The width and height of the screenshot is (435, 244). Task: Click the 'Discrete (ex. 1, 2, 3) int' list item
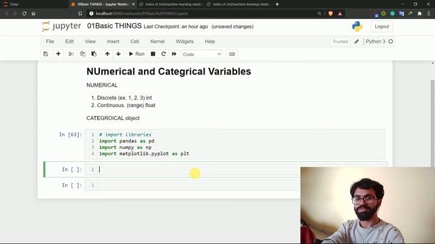124,98
